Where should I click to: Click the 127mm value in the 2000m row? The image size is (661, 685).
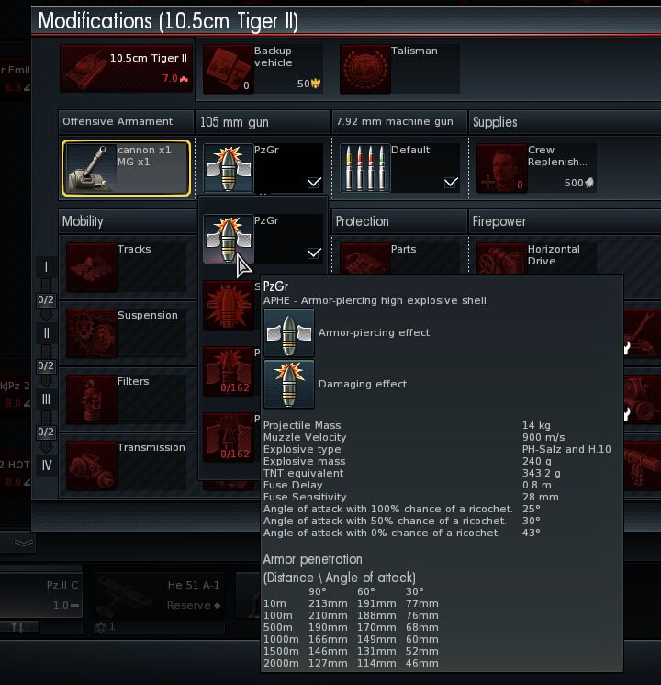[x=328, y=663]
